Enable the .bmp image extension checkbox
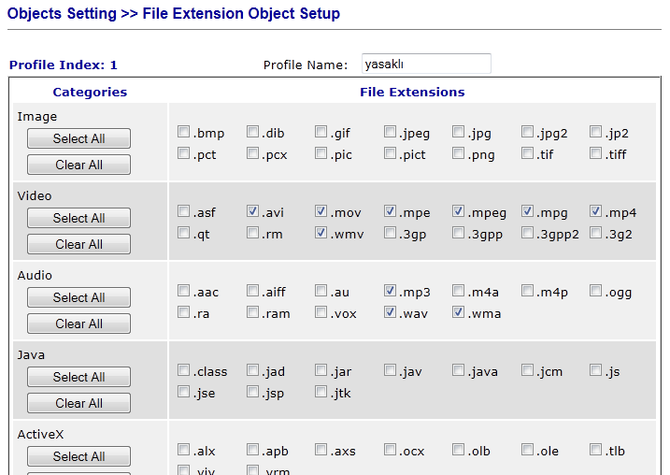670x475 pixels. 184,132
